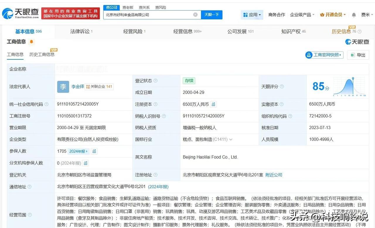The width and height of the screenshot is (375, 228).
Task: Select the 历史工商信息 sub-tab
Action: (x=42, y=54)
